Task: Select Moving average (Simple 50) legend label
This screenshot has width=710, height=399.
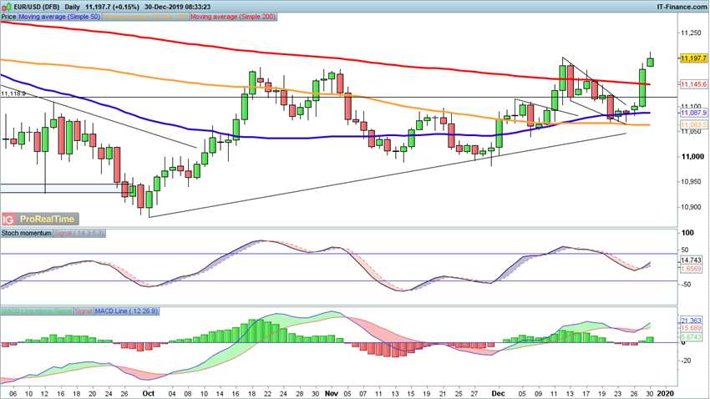Action: [60, 17]
